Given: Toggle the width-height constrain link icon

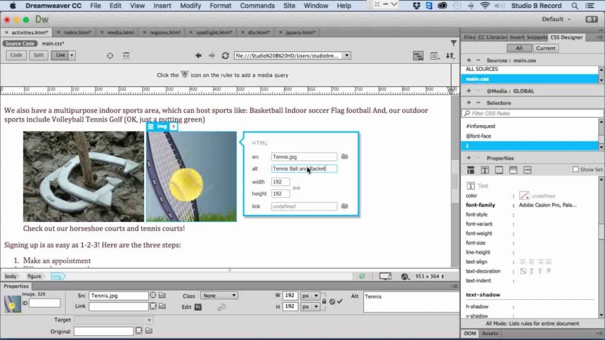Looking at the screenshot, I should click(x=297, y=188).
